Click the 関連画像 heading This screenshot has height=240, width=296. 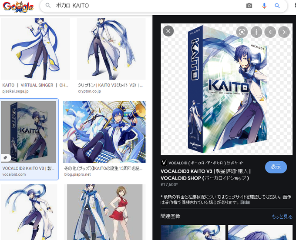pos(170,216)
